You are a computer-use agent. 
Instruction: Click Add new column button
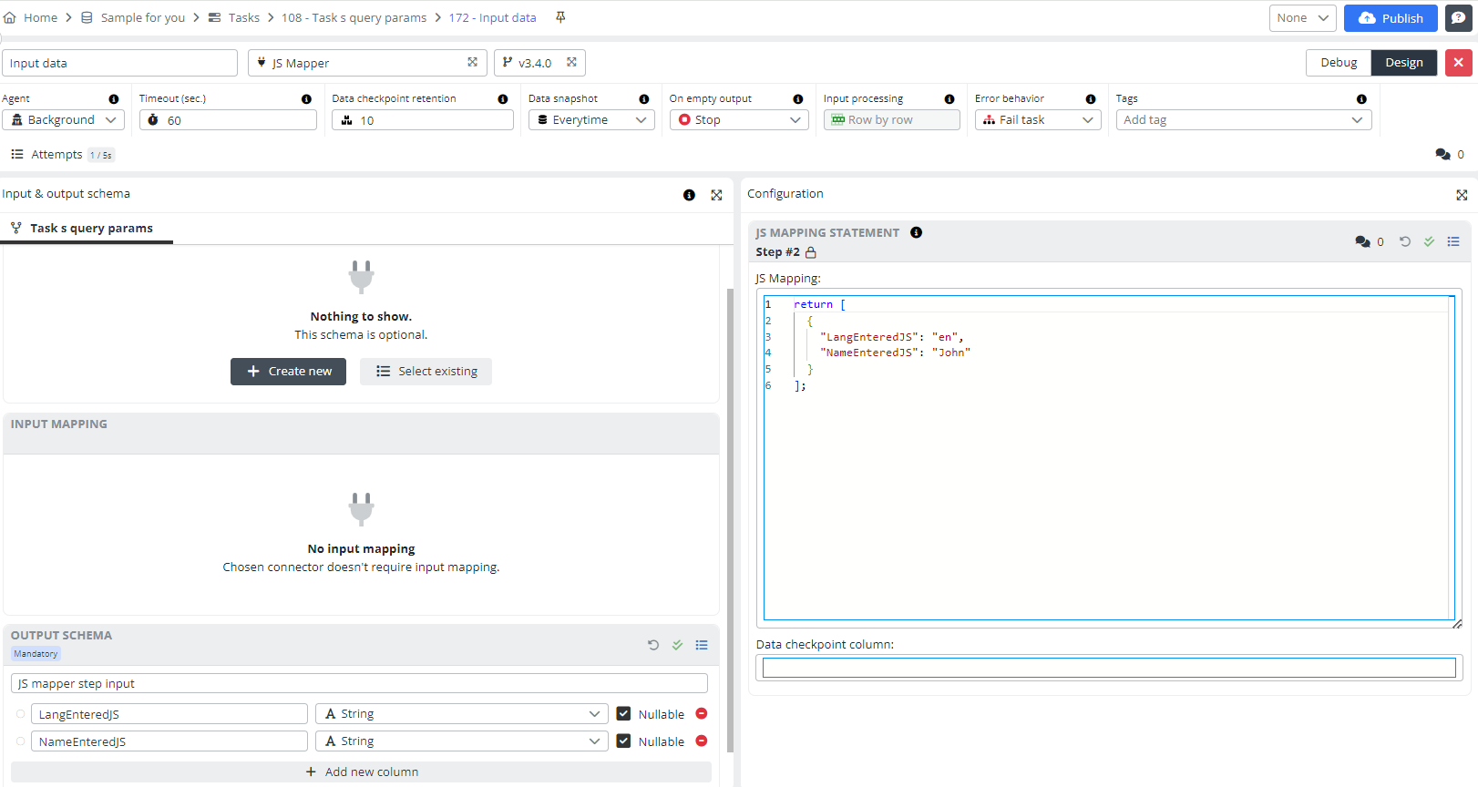tap(362, 772)
